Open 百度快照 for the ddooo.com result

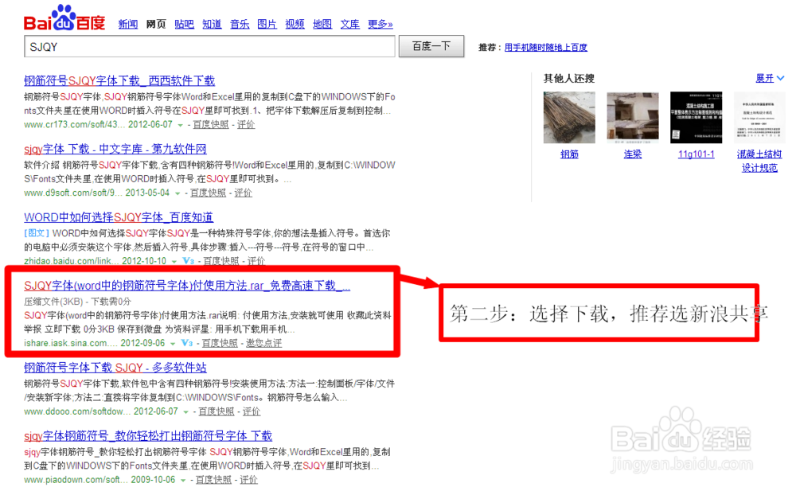(x=217, y=411)
